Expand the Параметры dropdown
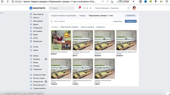 click(118, 21)
